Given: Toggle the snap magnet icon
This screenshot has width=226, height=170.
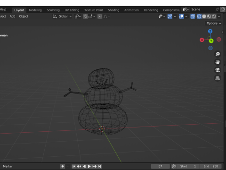Looking at the screenshot, I should tap(85, 17).
